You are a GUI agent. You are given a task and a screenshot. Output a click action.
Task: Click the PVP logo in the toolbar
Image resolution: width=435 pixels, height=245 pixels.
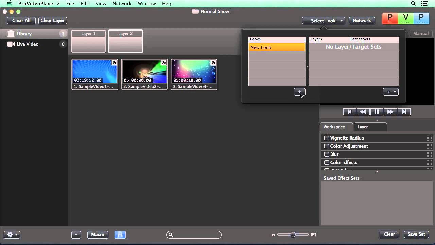point(405,19)
